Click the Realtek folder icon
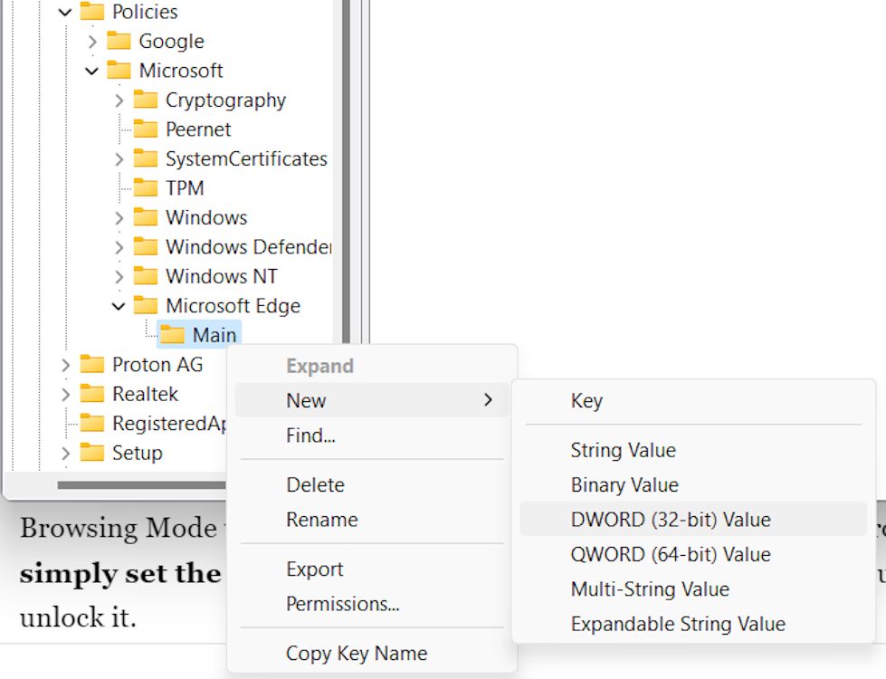Image resolution: width=886 pixels, height=679 pixels. point(92,393)
